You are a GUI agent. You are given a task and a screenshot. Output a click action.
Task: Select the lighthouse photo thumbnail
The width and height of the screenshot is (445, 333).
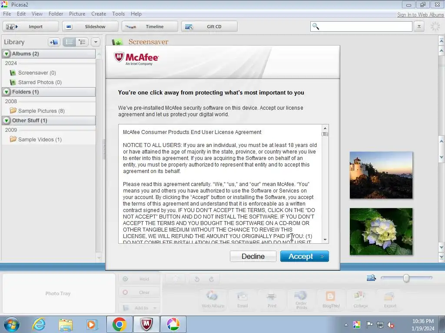pos(381,175)
